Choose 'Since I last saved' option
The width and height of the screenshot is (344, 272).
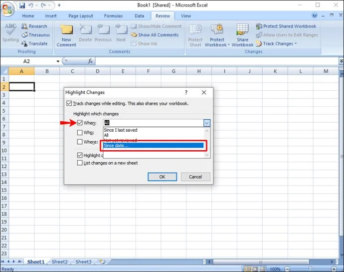coord(154,130)
